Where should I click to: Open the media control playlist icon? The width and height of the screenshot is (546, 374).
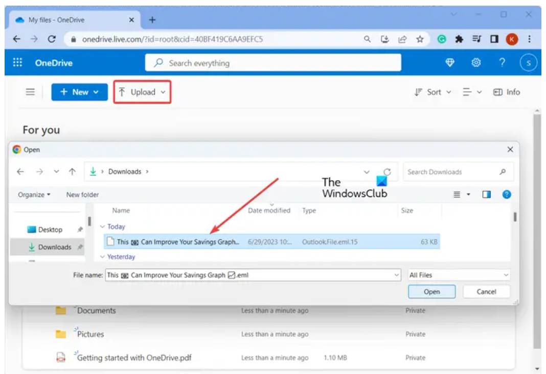click(476, 39)
